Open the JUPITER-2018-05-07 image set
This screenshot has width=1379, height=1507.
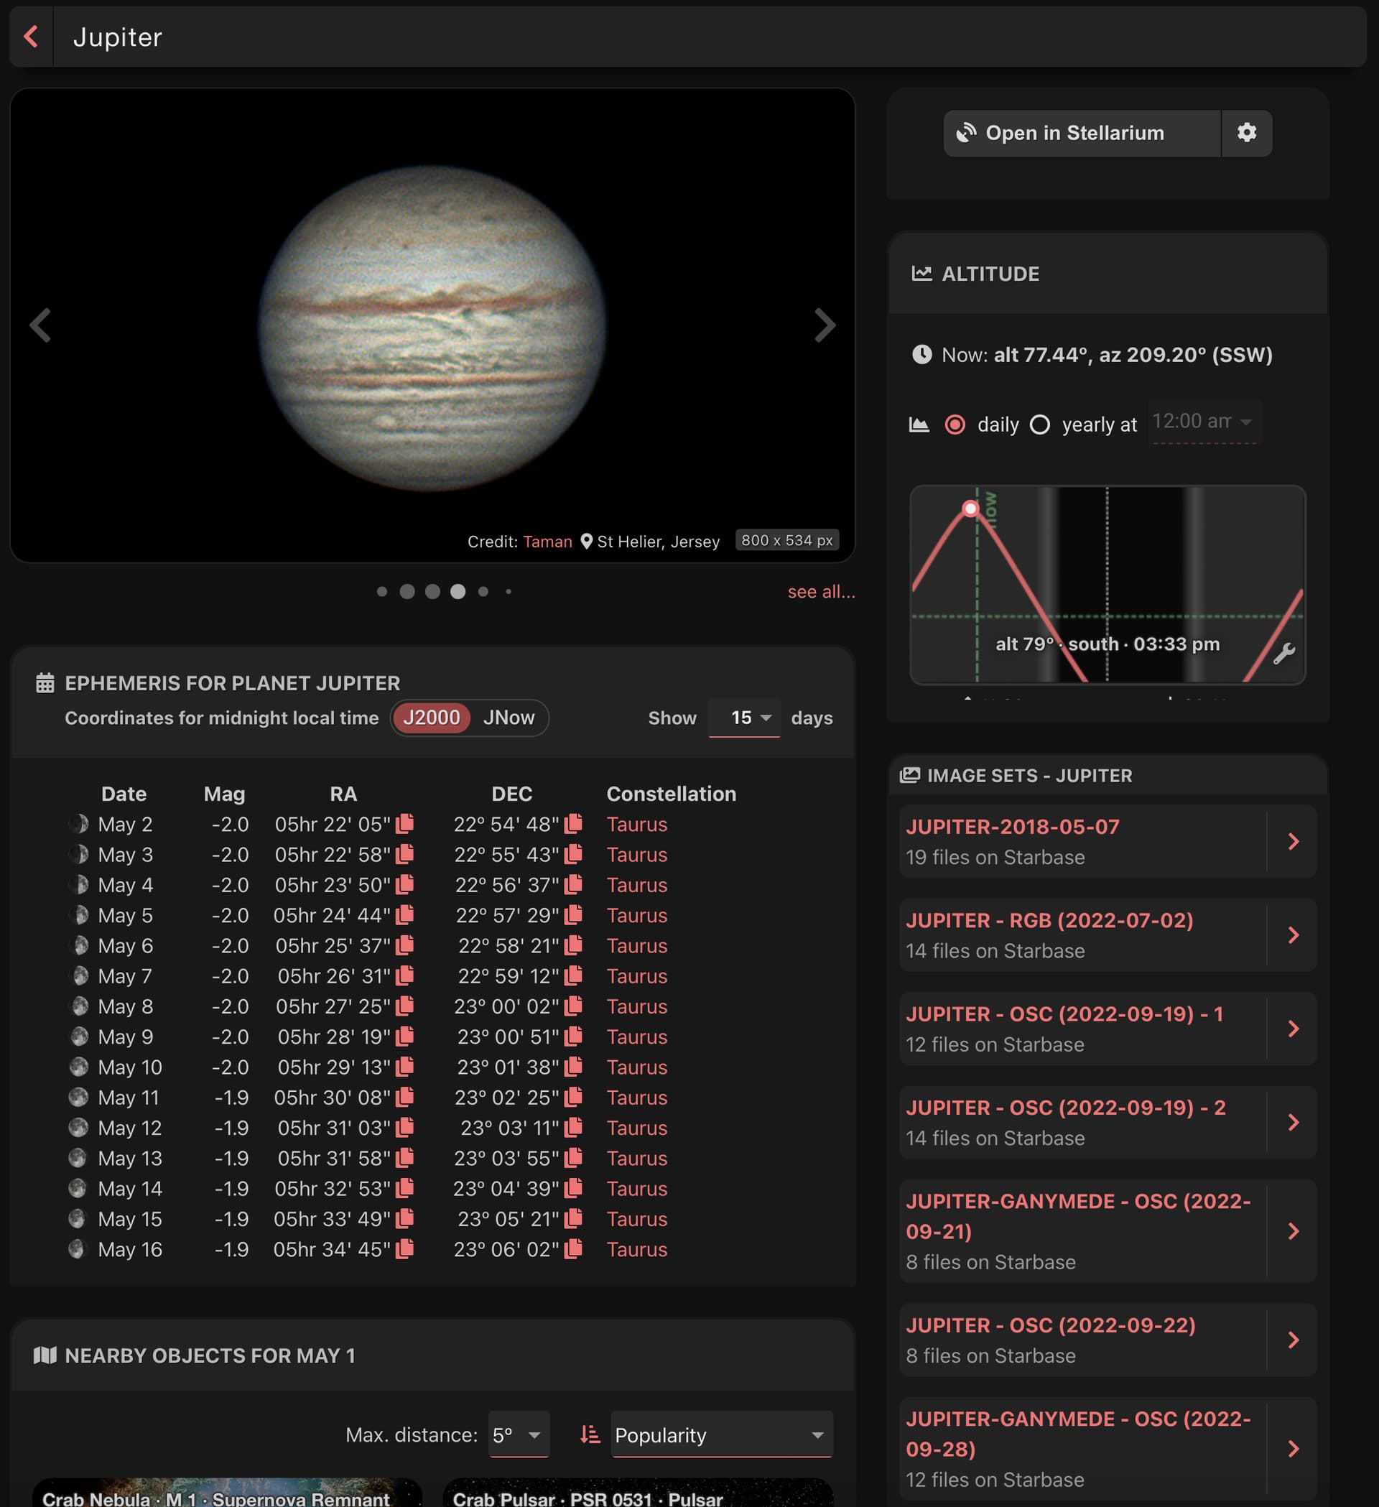(1107, 841)
